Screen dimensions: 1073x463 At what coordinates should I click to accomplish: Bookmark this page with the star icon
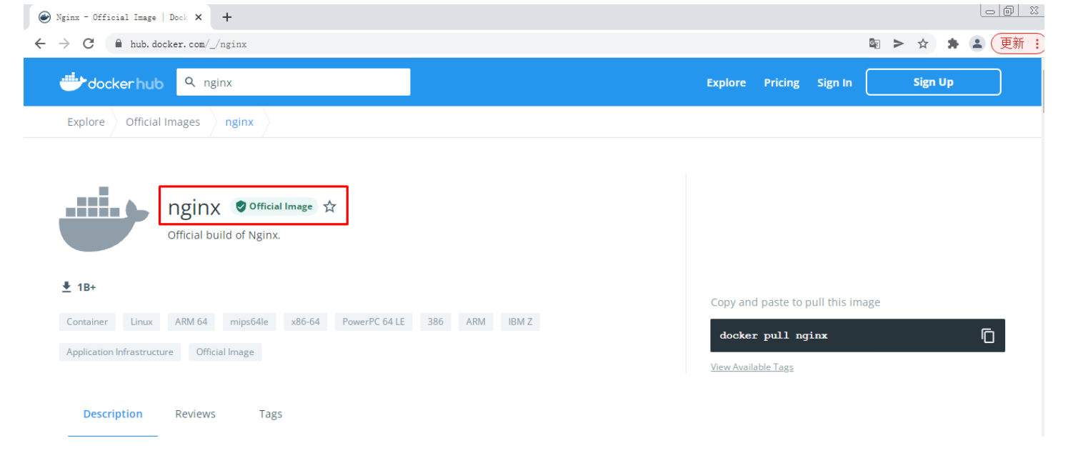pyautogui.click(x=923, y=44)
